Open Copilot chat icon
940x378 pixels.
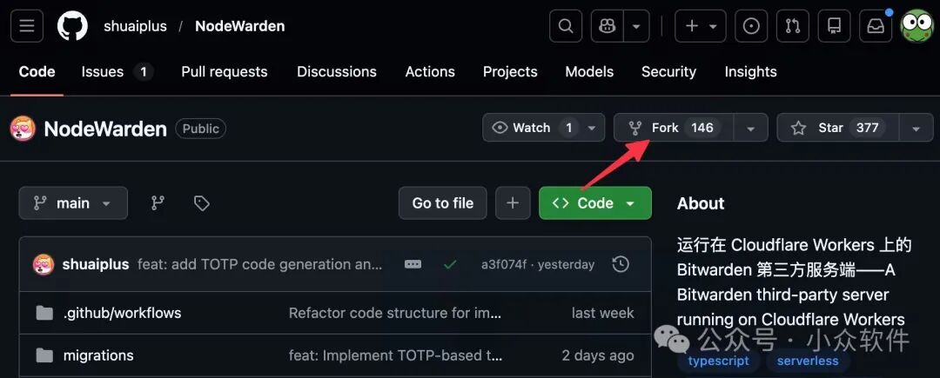[608, 26]
